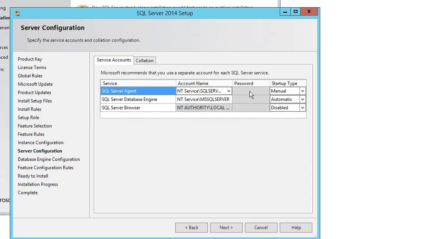Click the Account Name column header
This screenshot has height=239, width=424.
pos(204,83)
